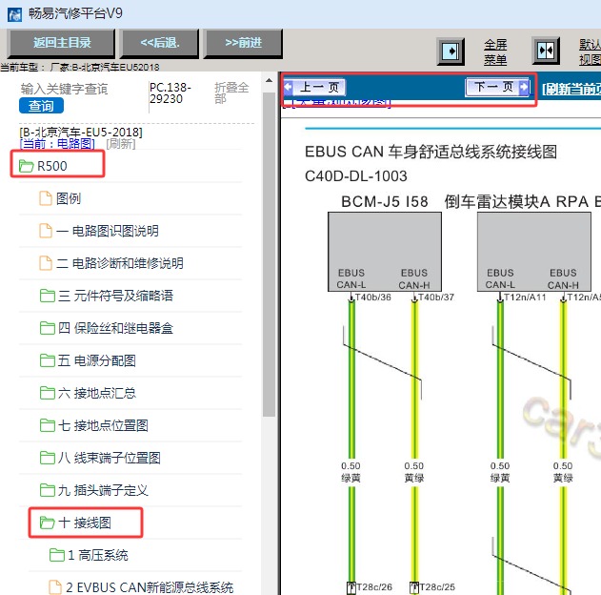Click the 刷新当前页 link
This screenshot has height=595, width=601.
(571, 89)
